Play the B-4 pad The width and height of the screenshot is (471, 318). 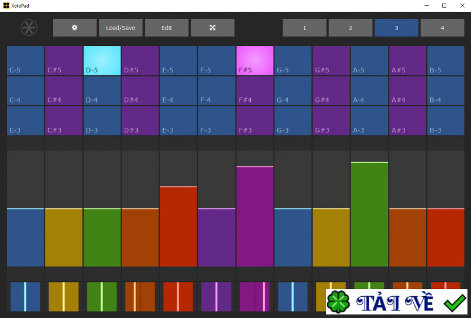click(x=446, y=91)
